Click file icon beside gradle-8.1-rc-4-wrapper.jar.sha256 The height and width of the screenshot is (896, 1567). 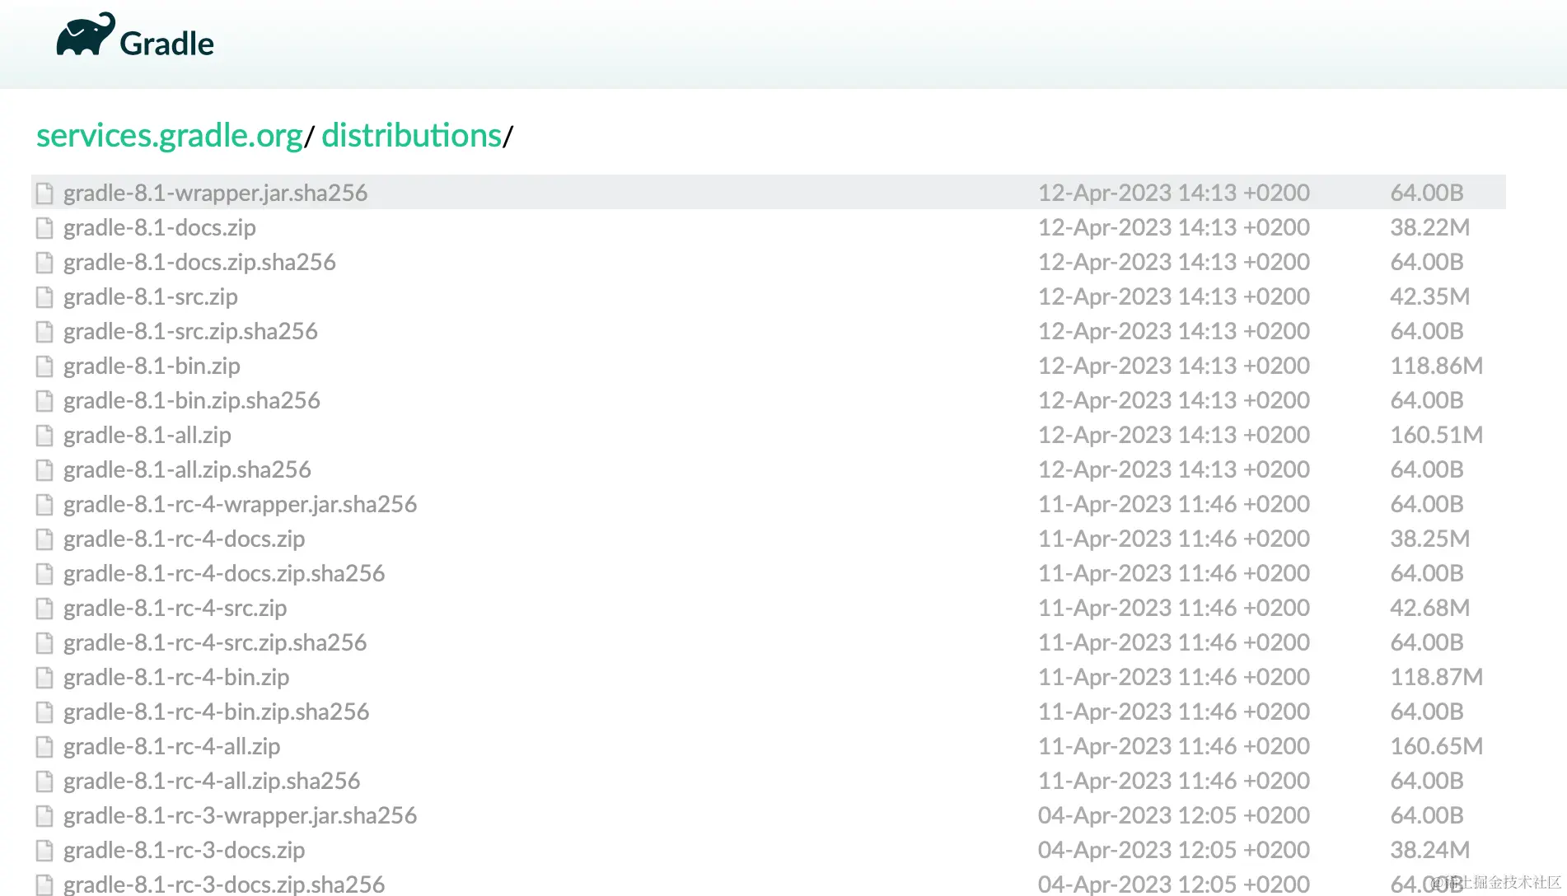(44, 504)
